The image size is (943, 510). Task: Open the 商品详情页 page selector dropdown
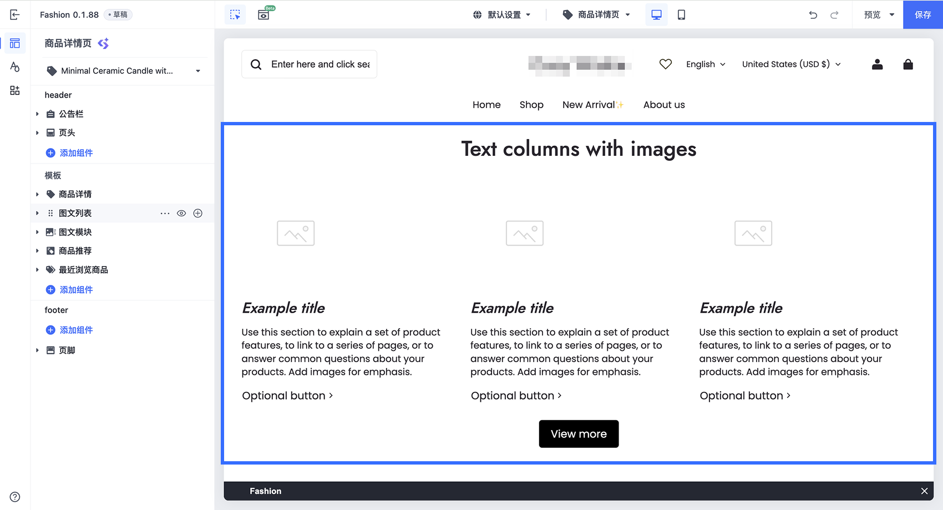pos(596,15)
